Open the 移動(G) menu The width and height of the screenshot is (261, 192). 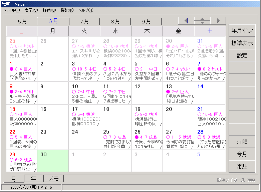(x=49, y=10)
